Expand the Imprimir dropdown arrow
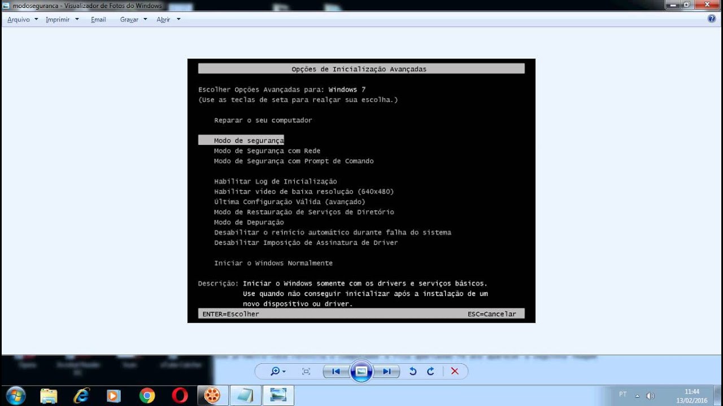Image resolution: width=723 pixels, height=406 pixels. [x=77, y=19]
